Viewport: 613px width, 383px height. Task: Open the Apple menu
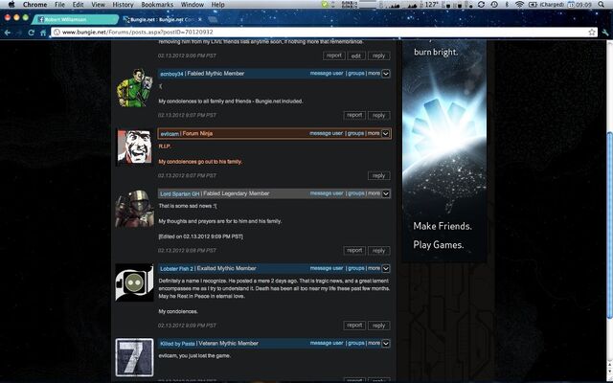coord(11,4)
